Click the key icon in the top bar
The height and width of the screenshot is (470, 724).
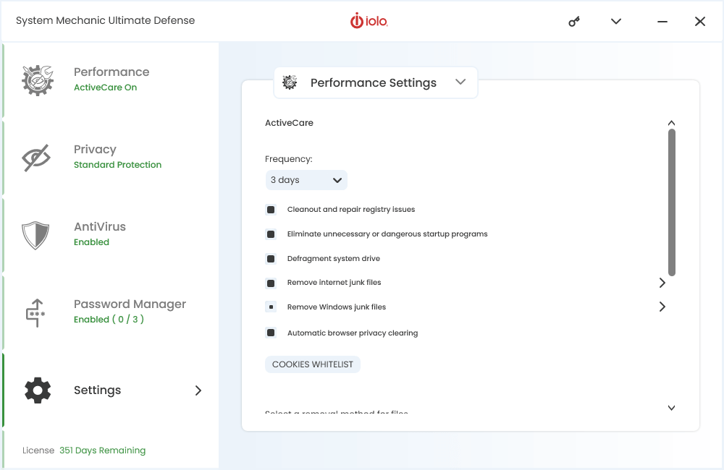point(573,21)
